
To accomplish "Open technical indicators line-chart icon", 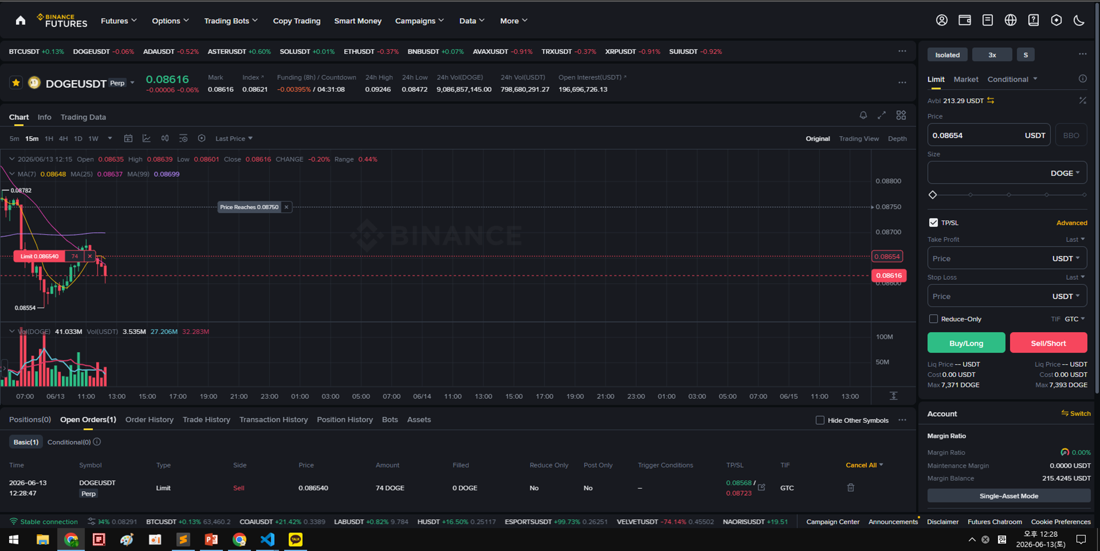I will point(146,139).
